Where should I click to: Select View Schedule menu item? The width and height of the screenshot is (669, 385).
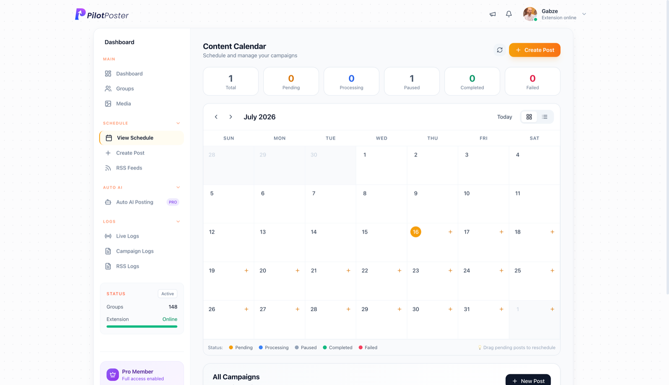point(142,138)
